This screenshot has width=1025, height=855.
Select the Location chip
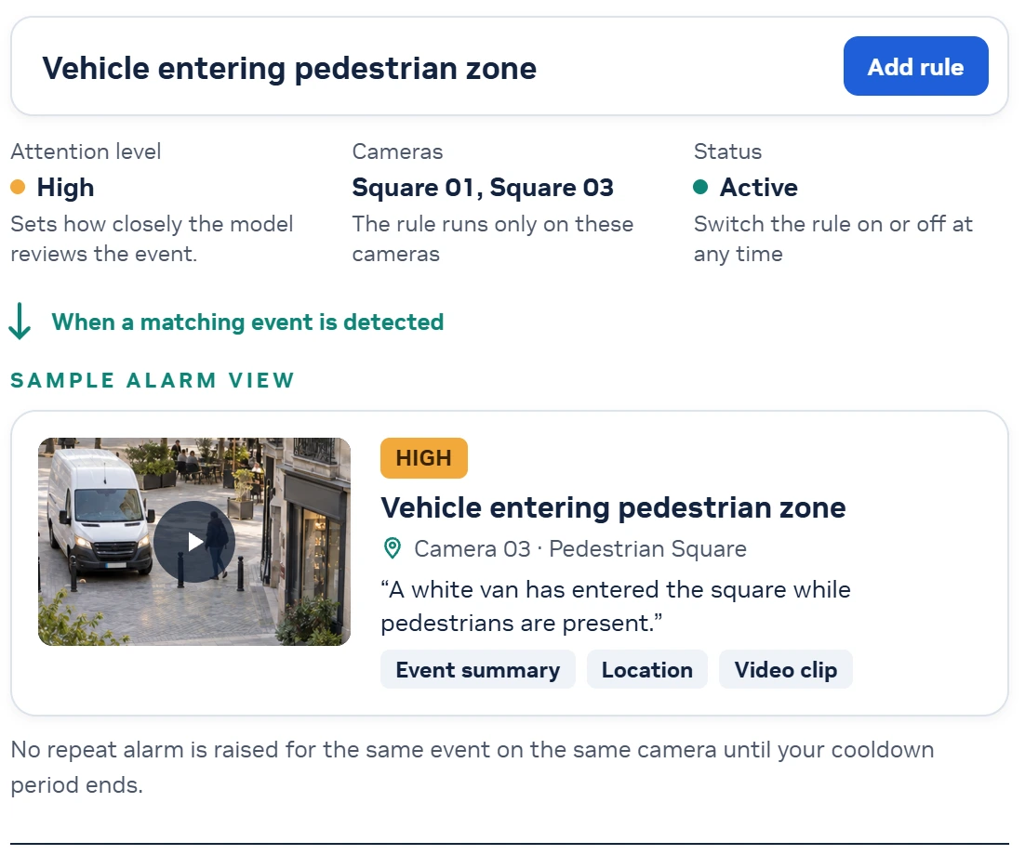[x=647, y=669]
